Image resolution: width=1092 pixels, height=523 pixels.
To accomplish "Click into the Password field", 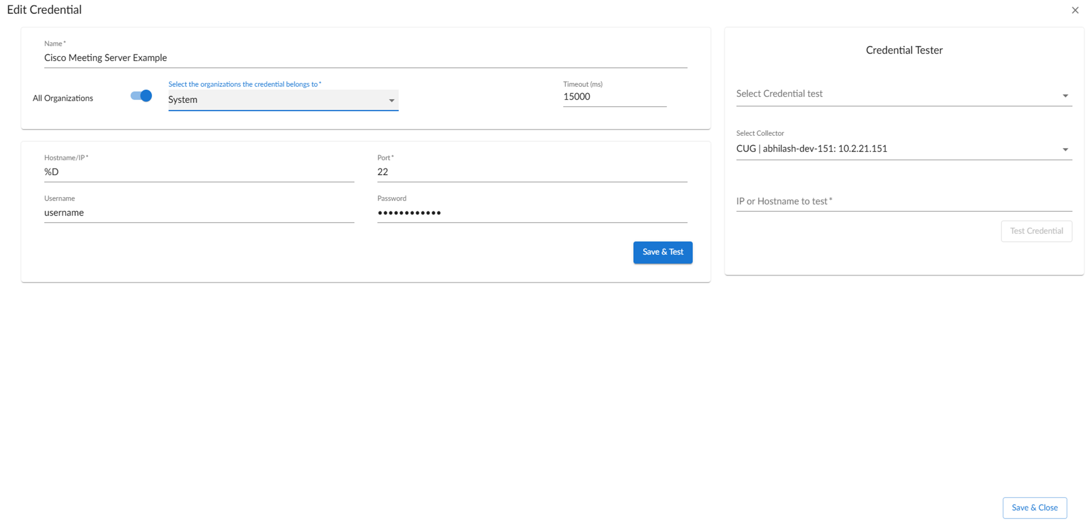I will [x=532, y=213].
